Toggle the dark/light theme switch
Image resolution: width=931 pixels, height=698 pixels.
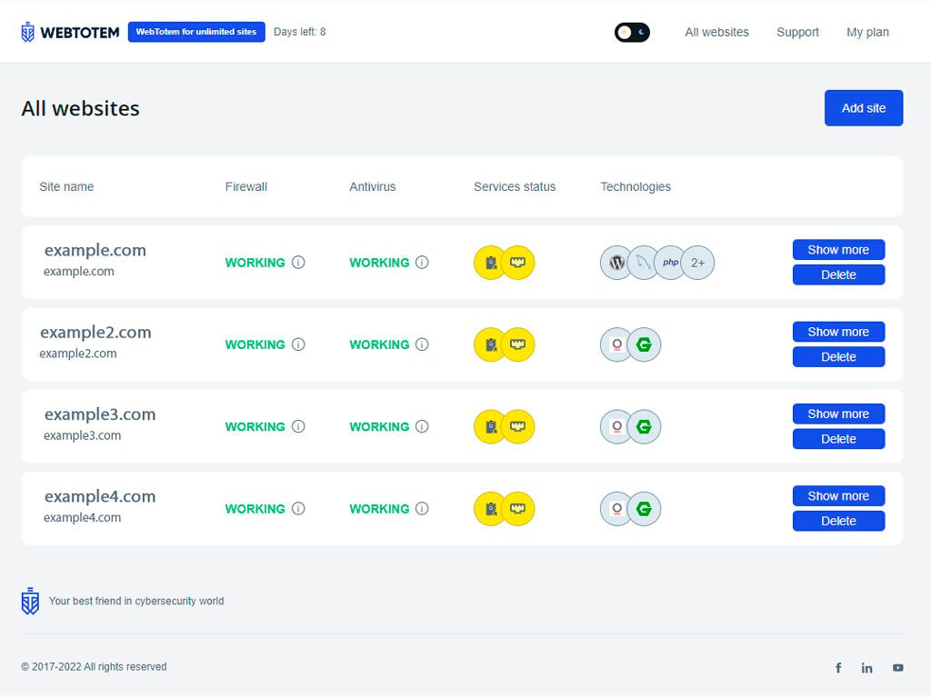click(x=632, y=33)
